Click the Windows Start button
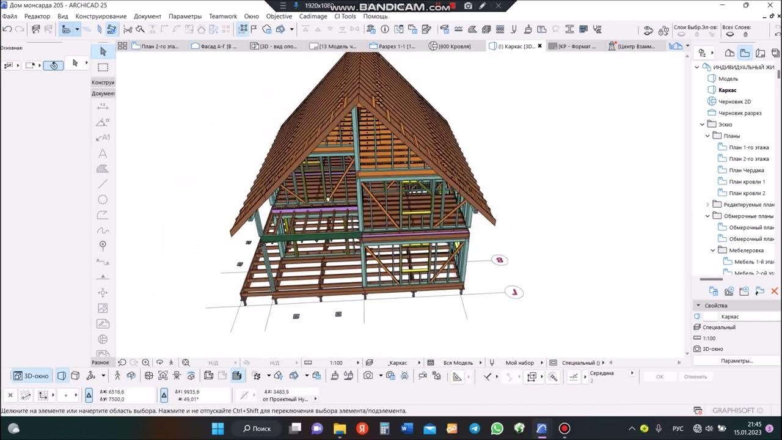 [x=218, y=428]
